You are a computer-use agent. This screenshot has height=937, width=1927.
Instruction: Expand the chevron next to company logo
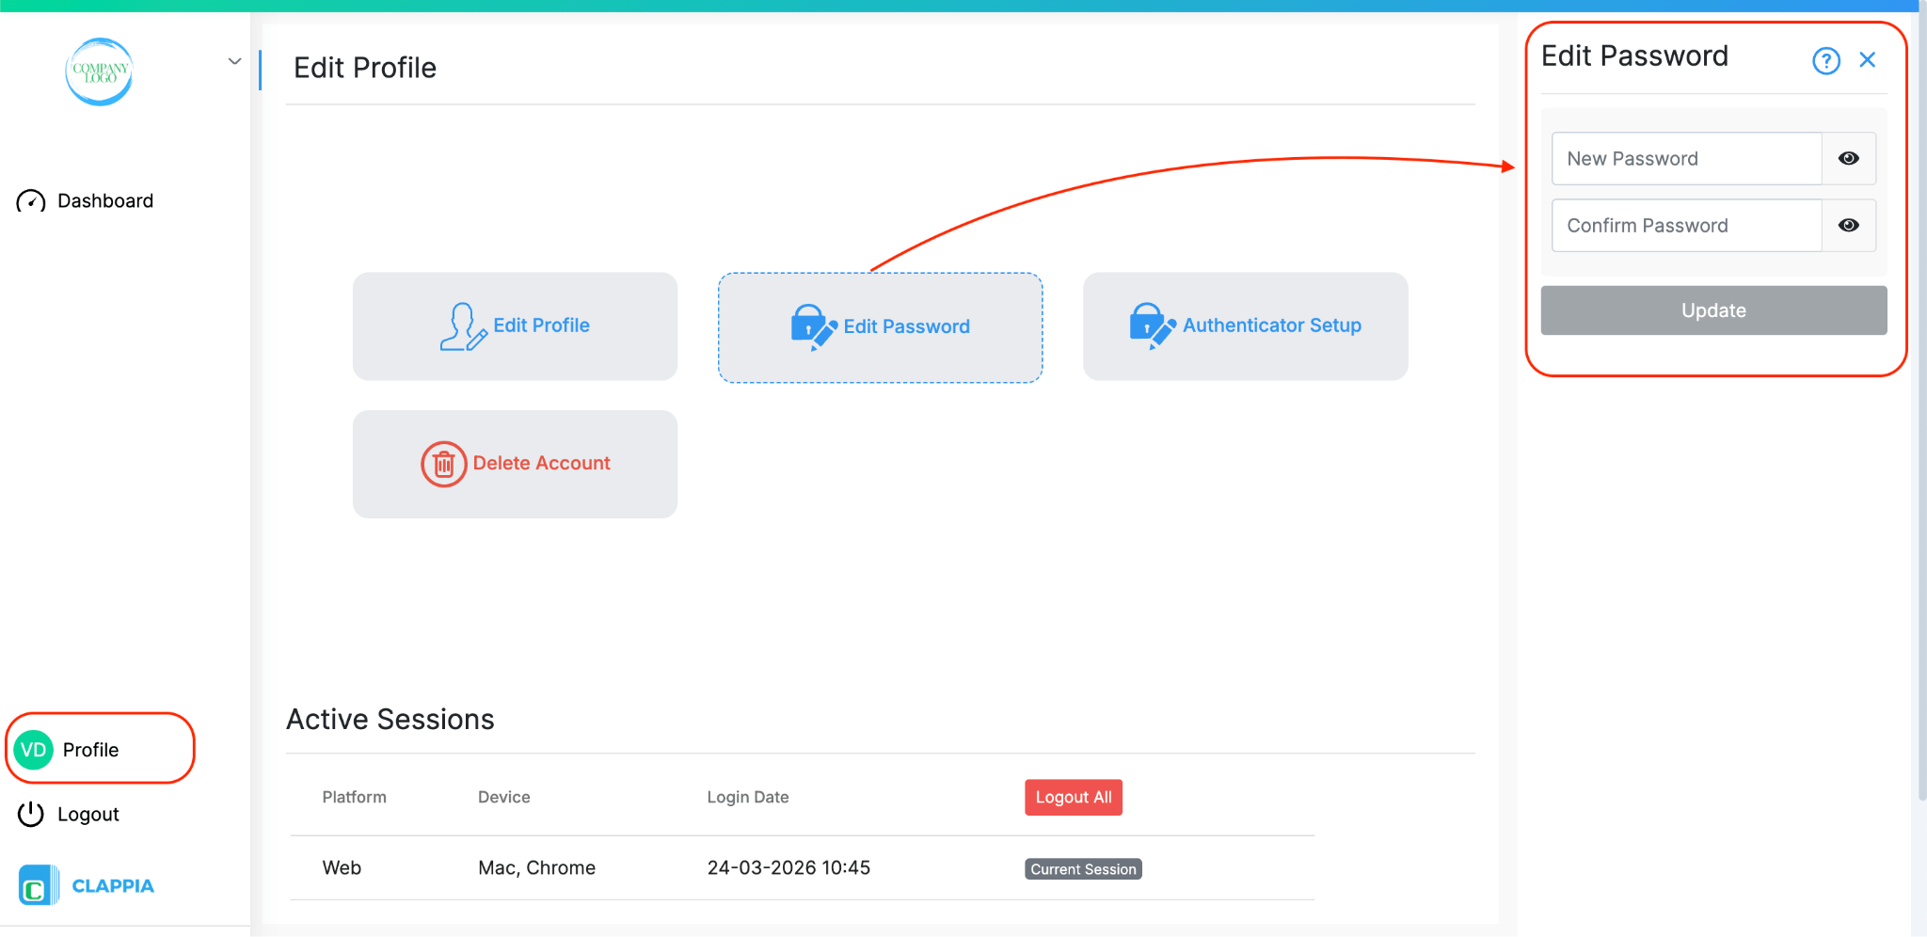[234, 61]
